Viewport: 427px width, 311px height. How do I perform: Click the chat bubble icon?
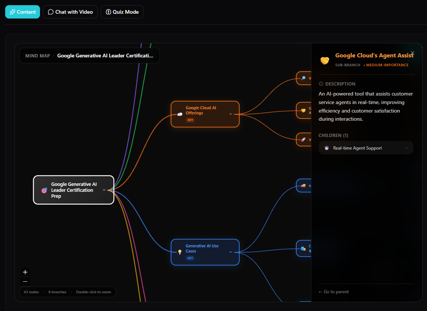click(51, 12)
